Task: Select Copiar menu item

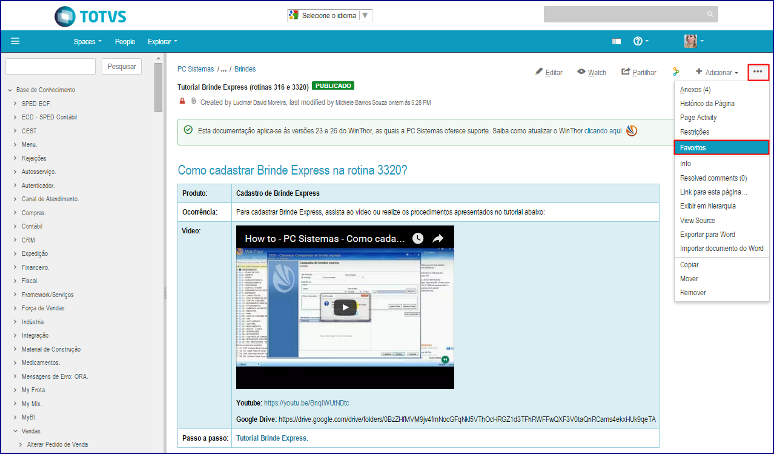Action: click(x=721, y=265)
